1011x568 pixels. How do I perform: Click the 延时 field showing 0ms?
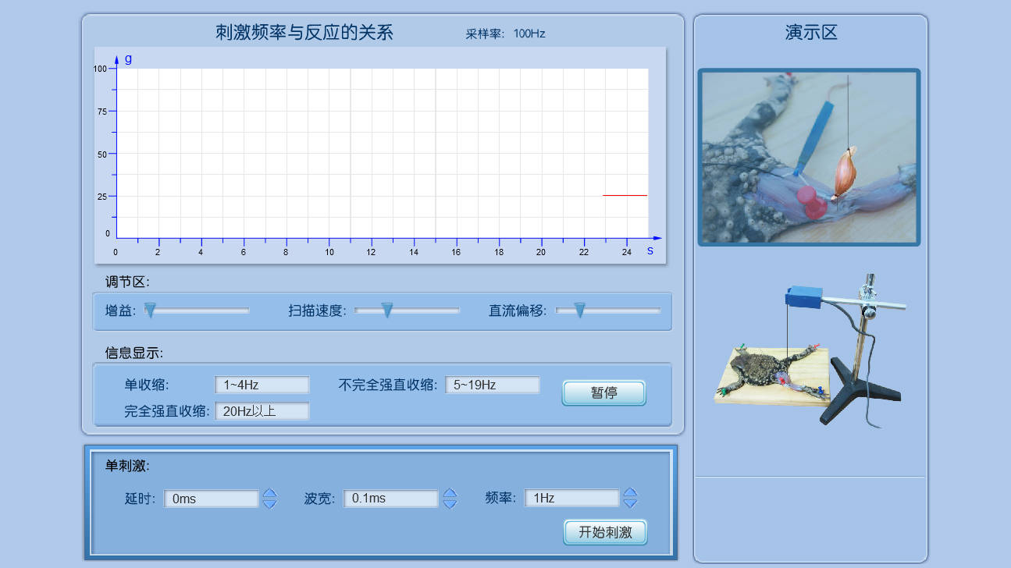(211, 499)
